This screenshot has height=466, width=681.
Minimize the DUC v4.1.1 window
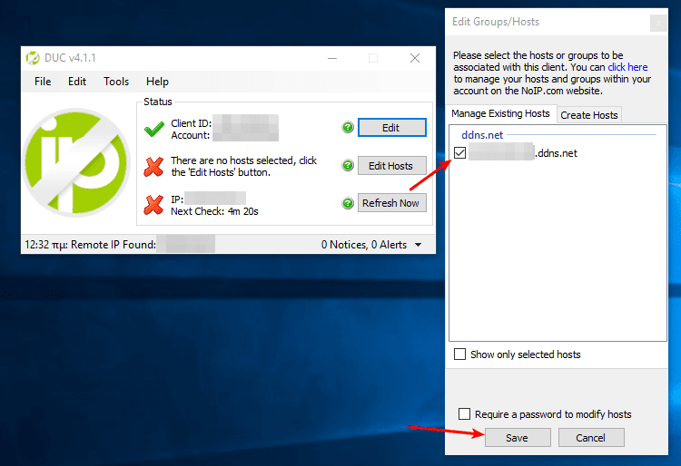pos(332,58)
